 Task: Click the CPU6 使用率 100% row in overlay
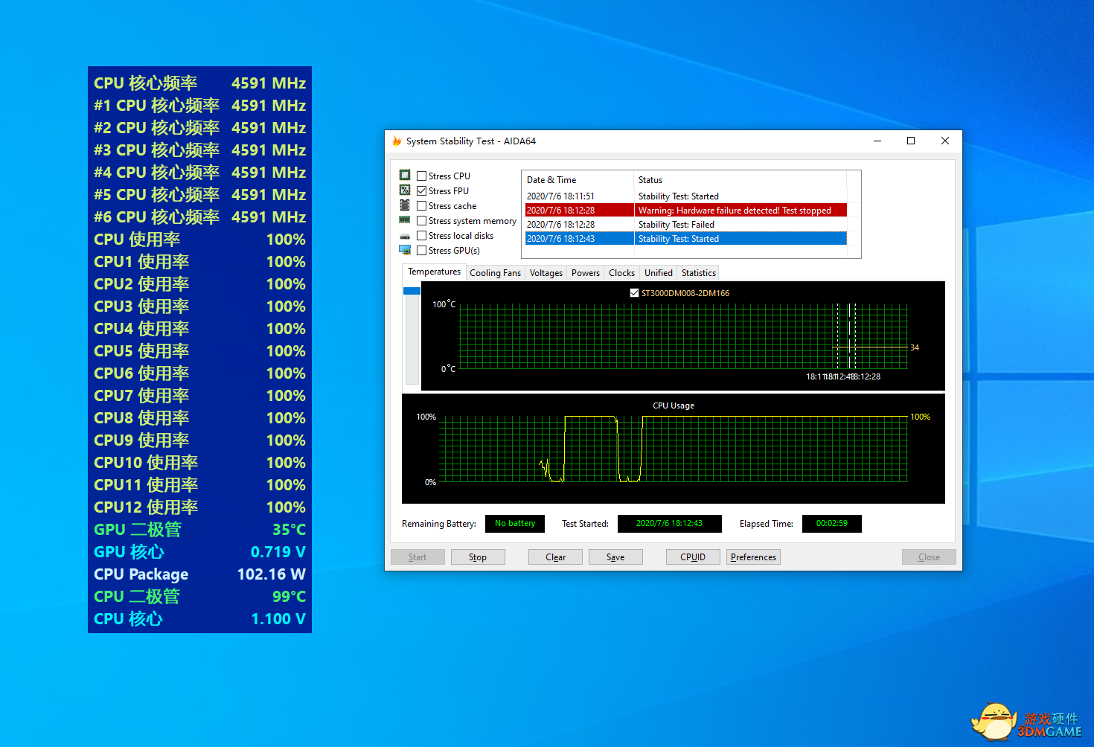(x=199, y=373)
